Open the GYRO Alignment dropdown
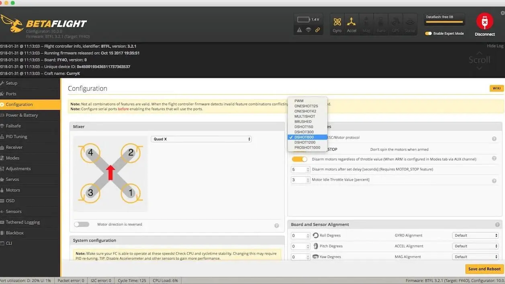The height and width of the screenshot is (284, 505). pyautogui.click(x=475, y=235)
